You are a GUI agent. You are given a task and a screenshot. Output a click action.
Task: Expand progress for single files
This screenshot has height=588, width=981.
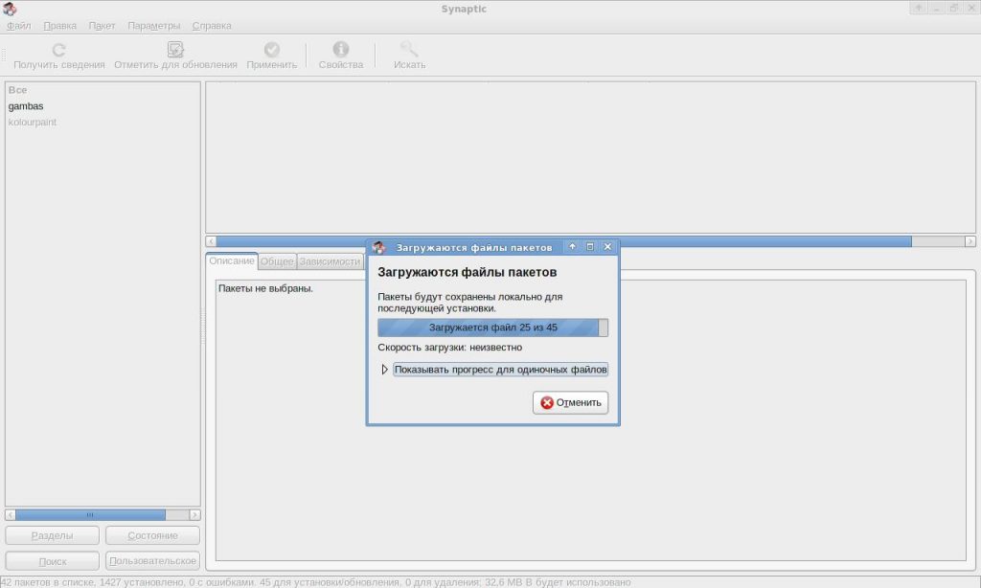[384, 370]
